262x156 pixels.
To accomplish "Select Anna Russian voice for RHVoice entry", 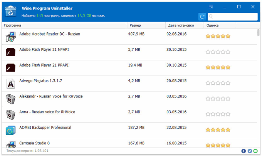I will (129, 115).
